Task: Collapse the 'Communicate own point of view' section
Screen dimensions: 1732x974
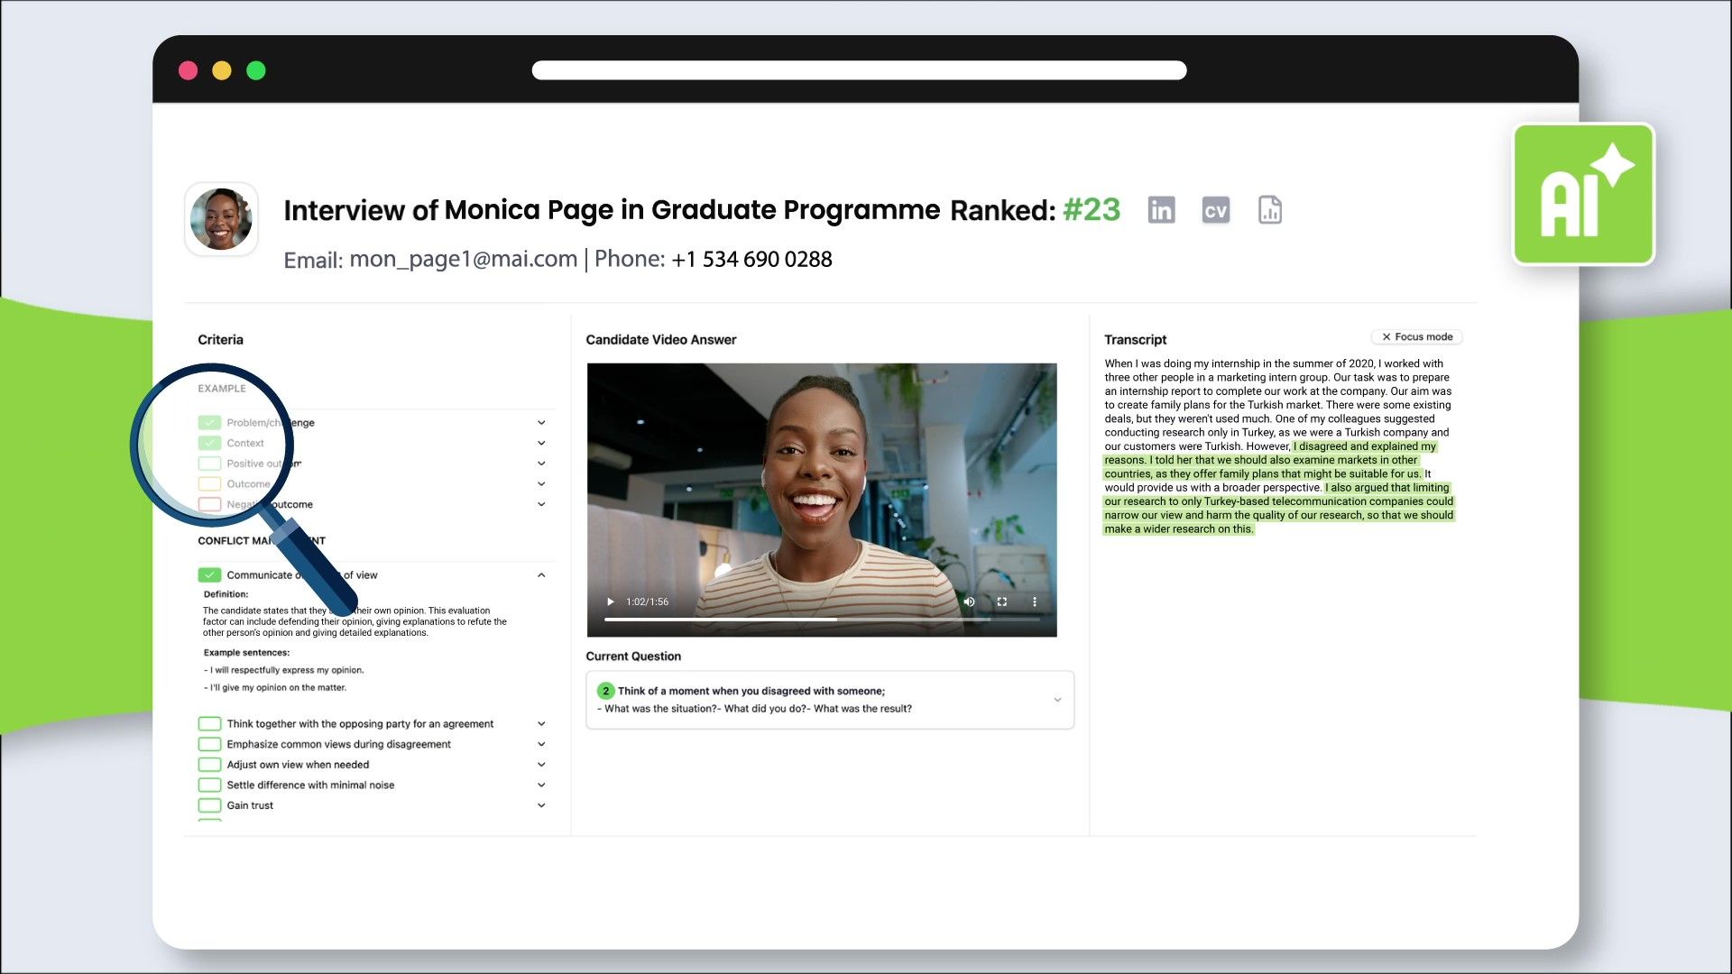Action: coord(541,574)
